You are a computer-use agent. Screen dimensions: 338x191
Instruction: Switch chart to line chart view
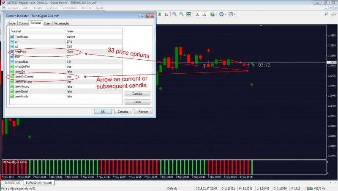[x=166, y=14]
